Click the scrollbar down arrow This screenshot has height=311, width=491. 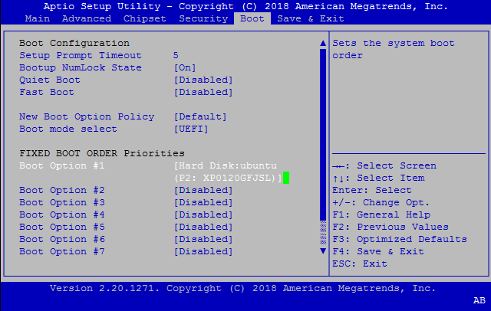pos(322,251)
